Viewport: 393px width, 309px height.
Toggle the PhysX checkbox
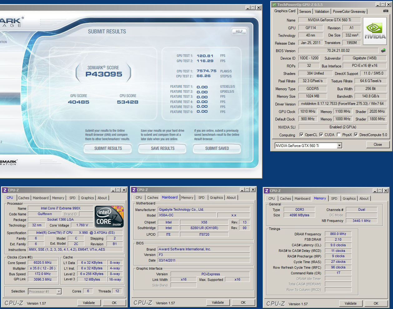pos(339,135)
